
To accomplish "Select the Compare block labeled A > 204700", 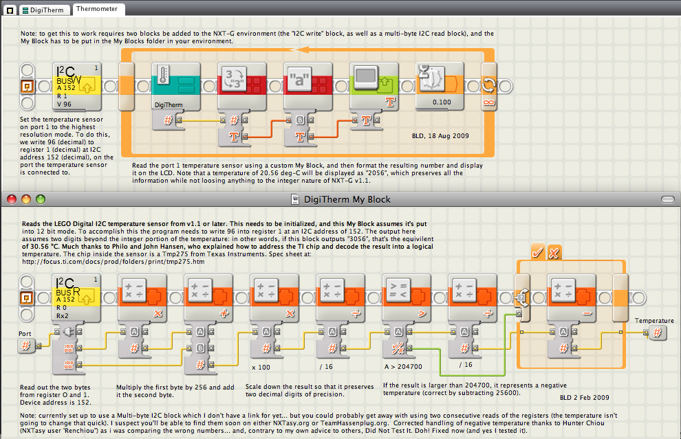I will 407,297.
